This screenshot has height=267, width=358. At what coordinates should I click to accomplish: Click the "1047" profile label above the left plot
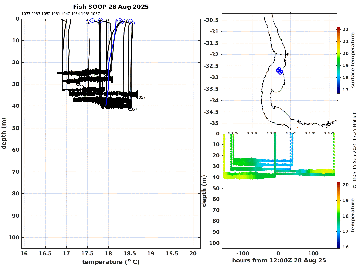click(65, 14)
